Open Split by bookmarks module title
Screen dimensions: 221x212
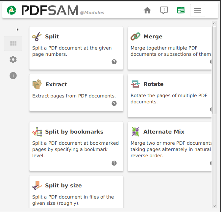click(x=74, y=132)
